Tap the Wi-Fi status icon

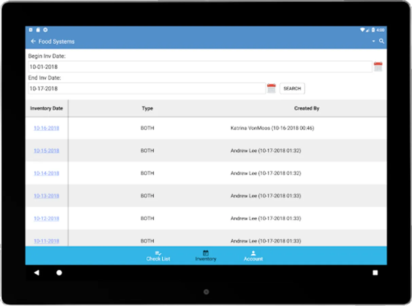pyautogui.click(x=362, y=30)
